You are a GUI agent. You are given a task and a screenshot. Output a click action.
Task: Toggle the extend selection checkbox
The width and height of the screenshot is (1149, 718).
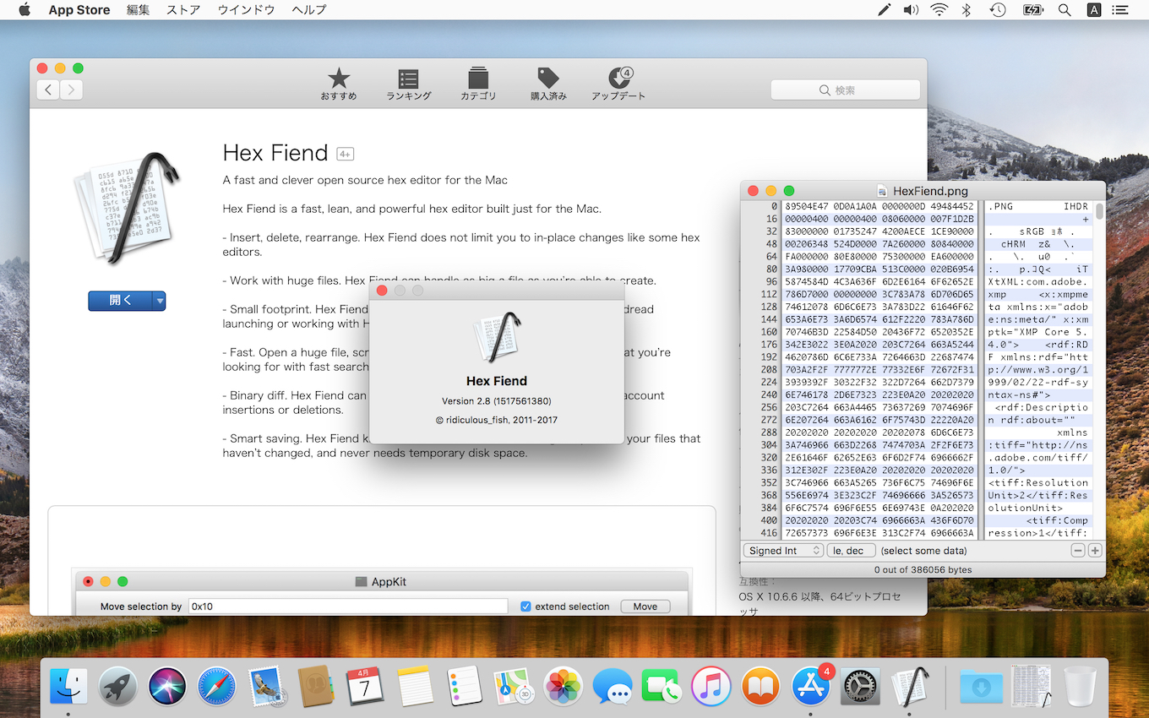point(525,606)
